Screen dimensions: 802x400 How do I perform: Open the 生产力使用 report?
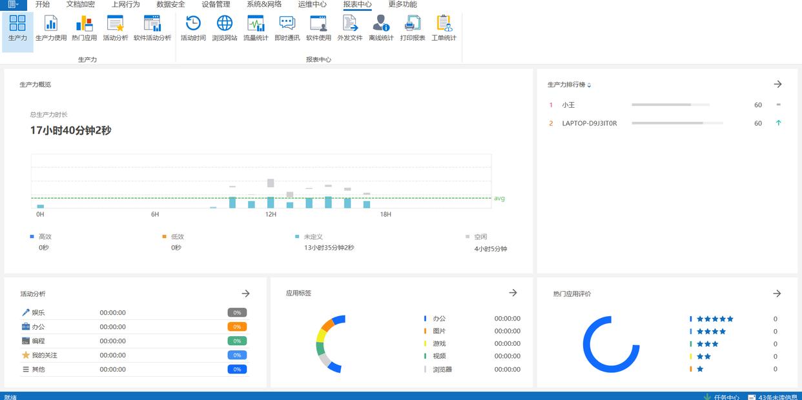pyautogui.click(x=51, y=28)
